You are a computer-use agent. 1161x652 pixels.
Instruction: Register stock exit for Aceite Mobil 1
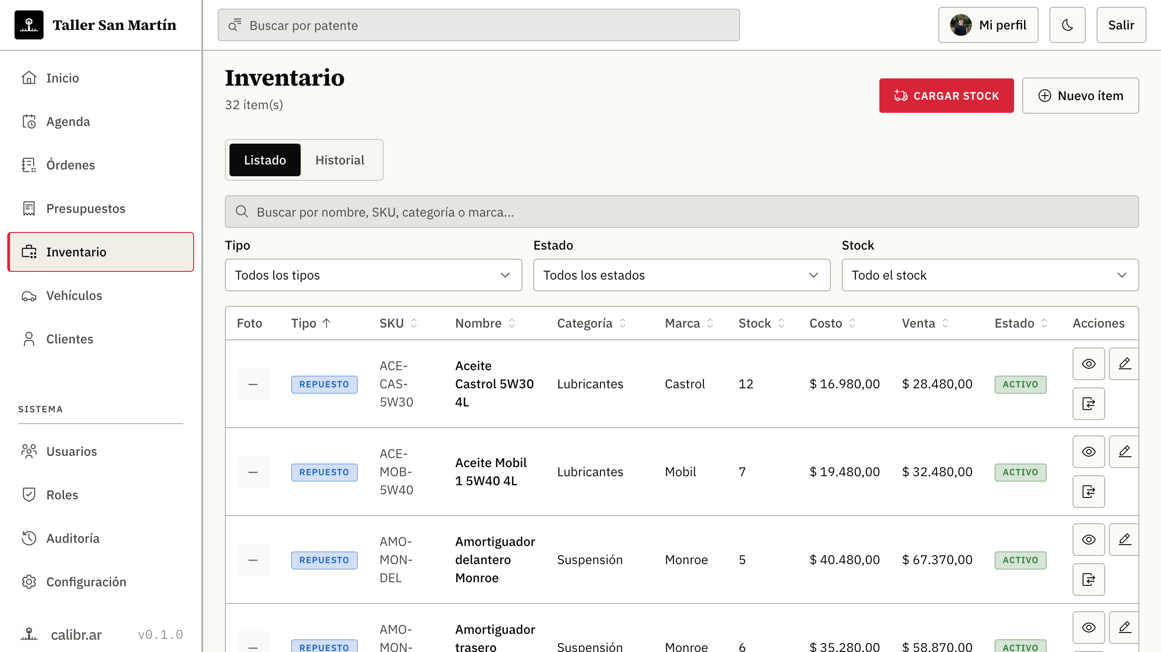(x=1088, y=492)
